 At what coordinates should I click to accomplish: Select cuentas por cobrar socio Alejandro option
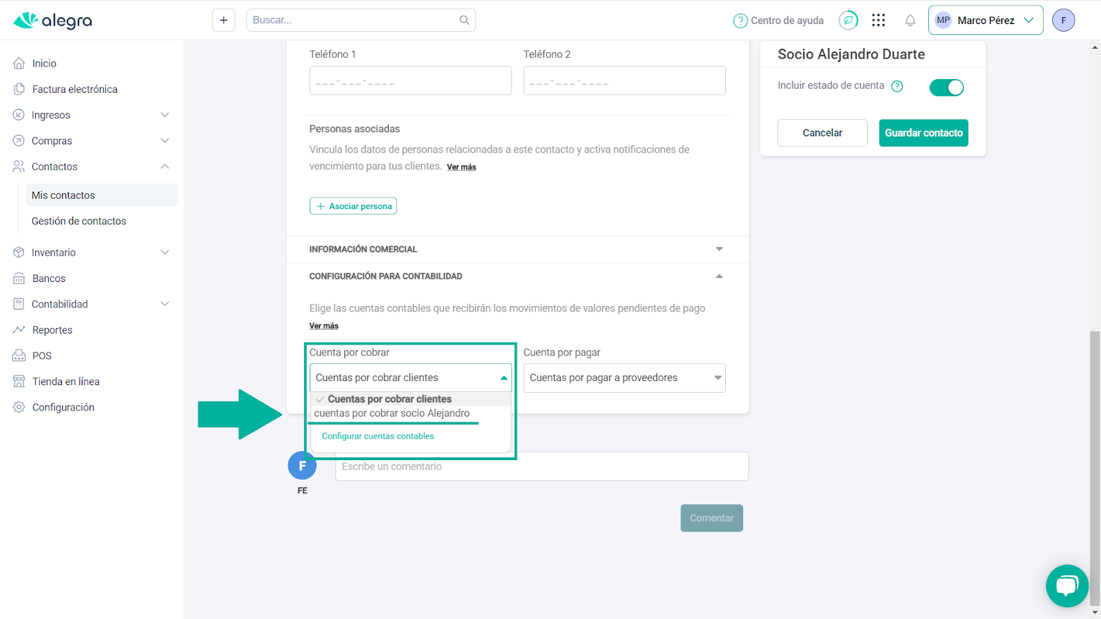(411, 413)
